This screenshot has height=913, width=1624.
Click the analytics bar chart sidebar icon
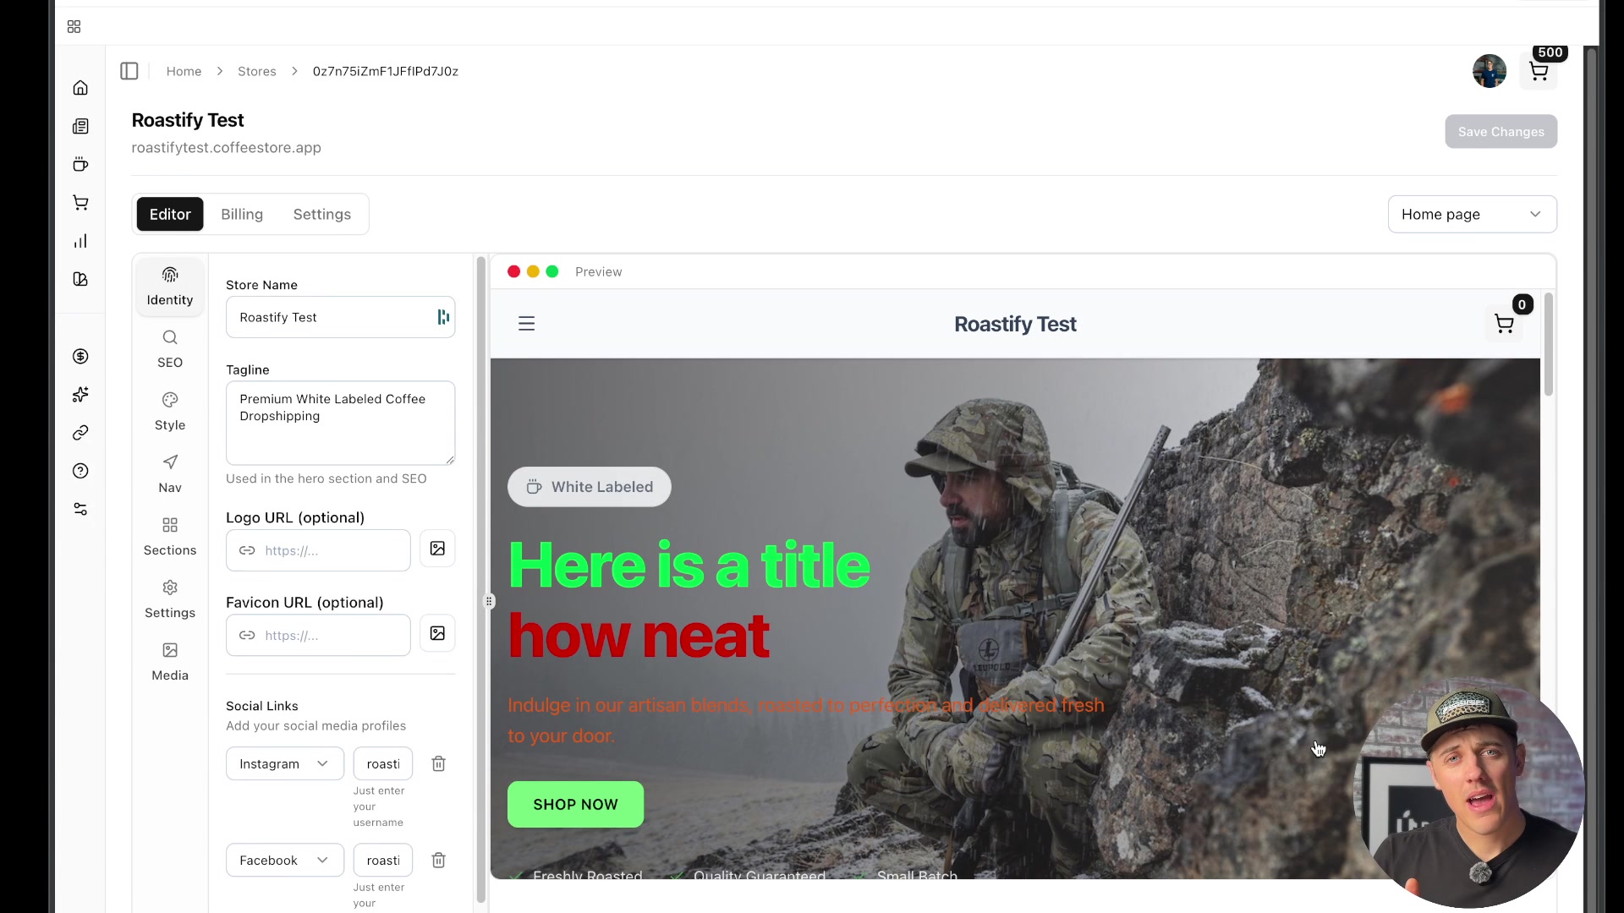80,242
